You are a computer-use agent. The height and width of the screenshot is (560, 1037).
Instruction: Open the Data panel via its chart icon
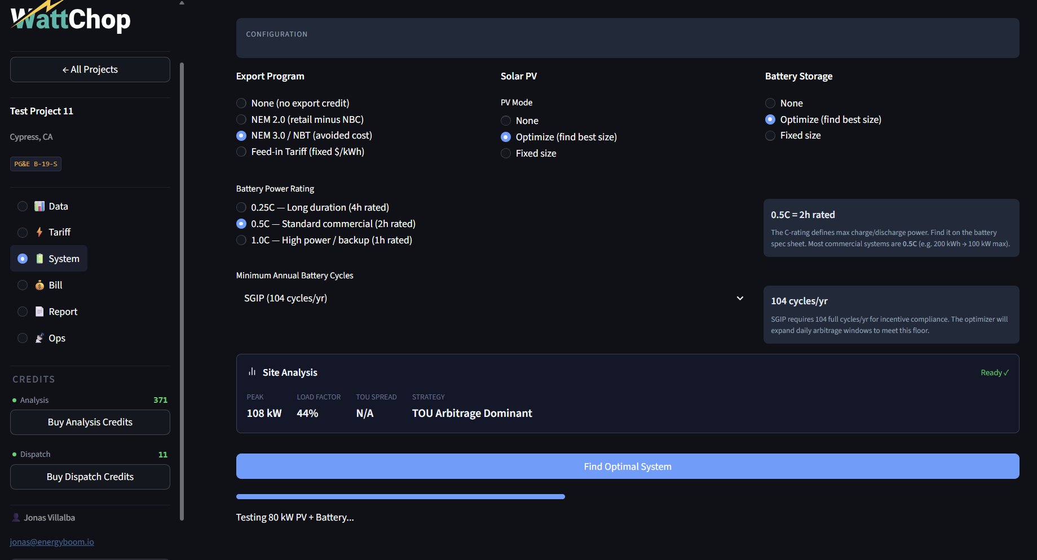[x=39, y=206]
